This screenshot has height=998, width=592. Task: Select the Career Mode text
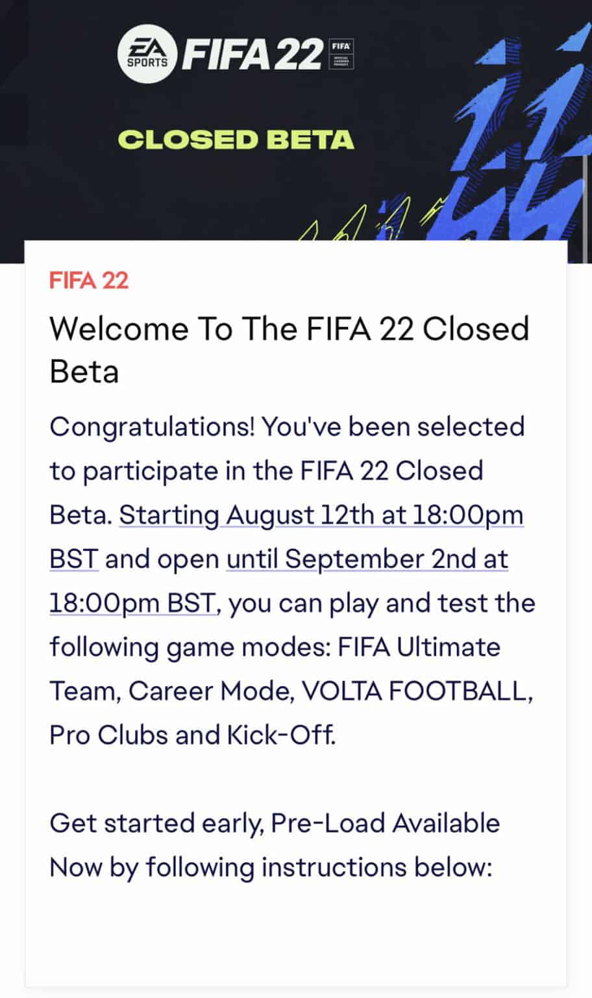208,691
